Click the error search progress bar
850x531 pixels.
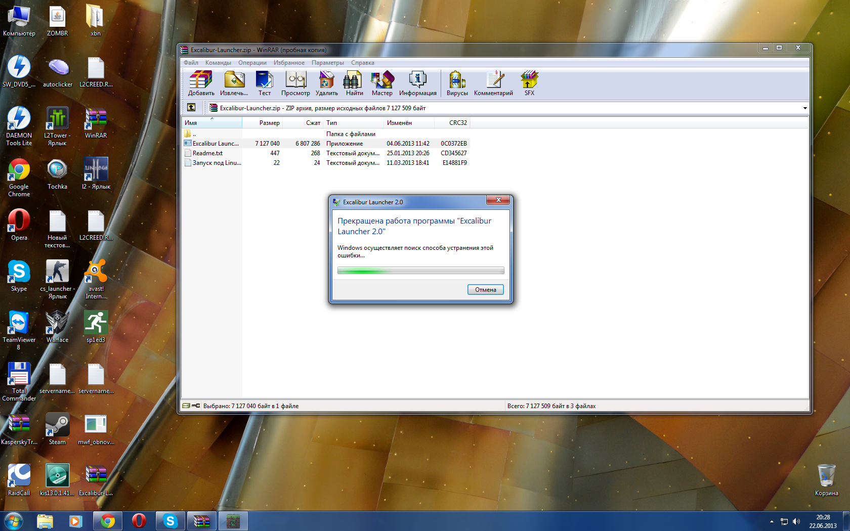(421, 271)
